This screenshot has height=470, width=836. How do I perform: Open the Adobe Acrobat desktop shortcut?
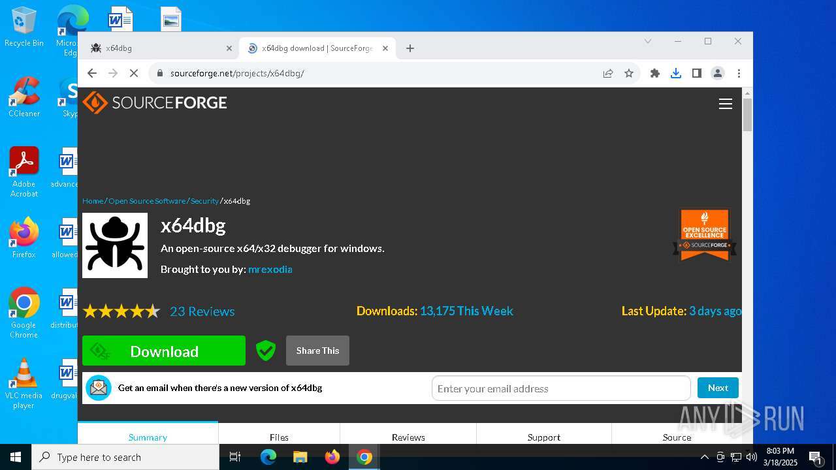point(24,172)
